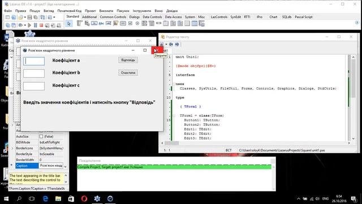Collapse the TForm1 class fold marker

coord(174,116)
